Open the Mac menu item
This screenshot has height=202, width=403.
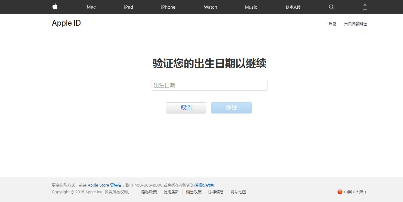(91, 7)
